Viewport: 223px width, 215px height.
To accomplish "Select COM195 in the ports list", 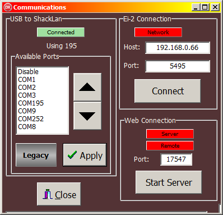I will 31,103.
